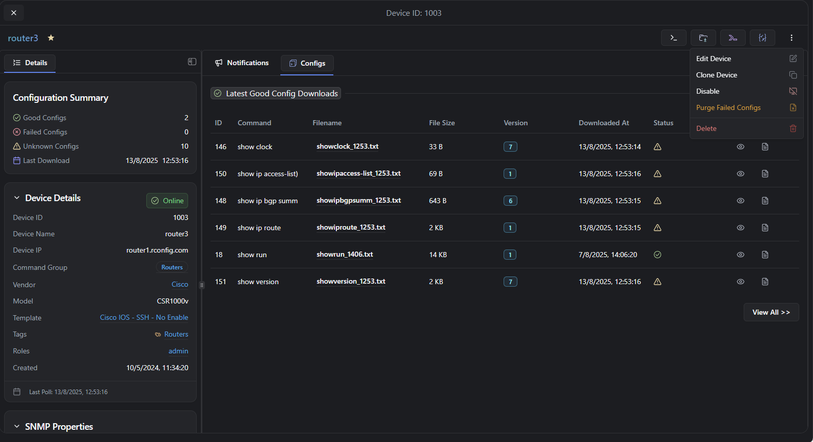Preview show ip bgp summ config via eye
813x442 pixels.
740,201
